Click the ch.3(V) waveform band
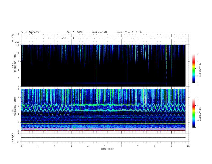 tap(103, 137)
